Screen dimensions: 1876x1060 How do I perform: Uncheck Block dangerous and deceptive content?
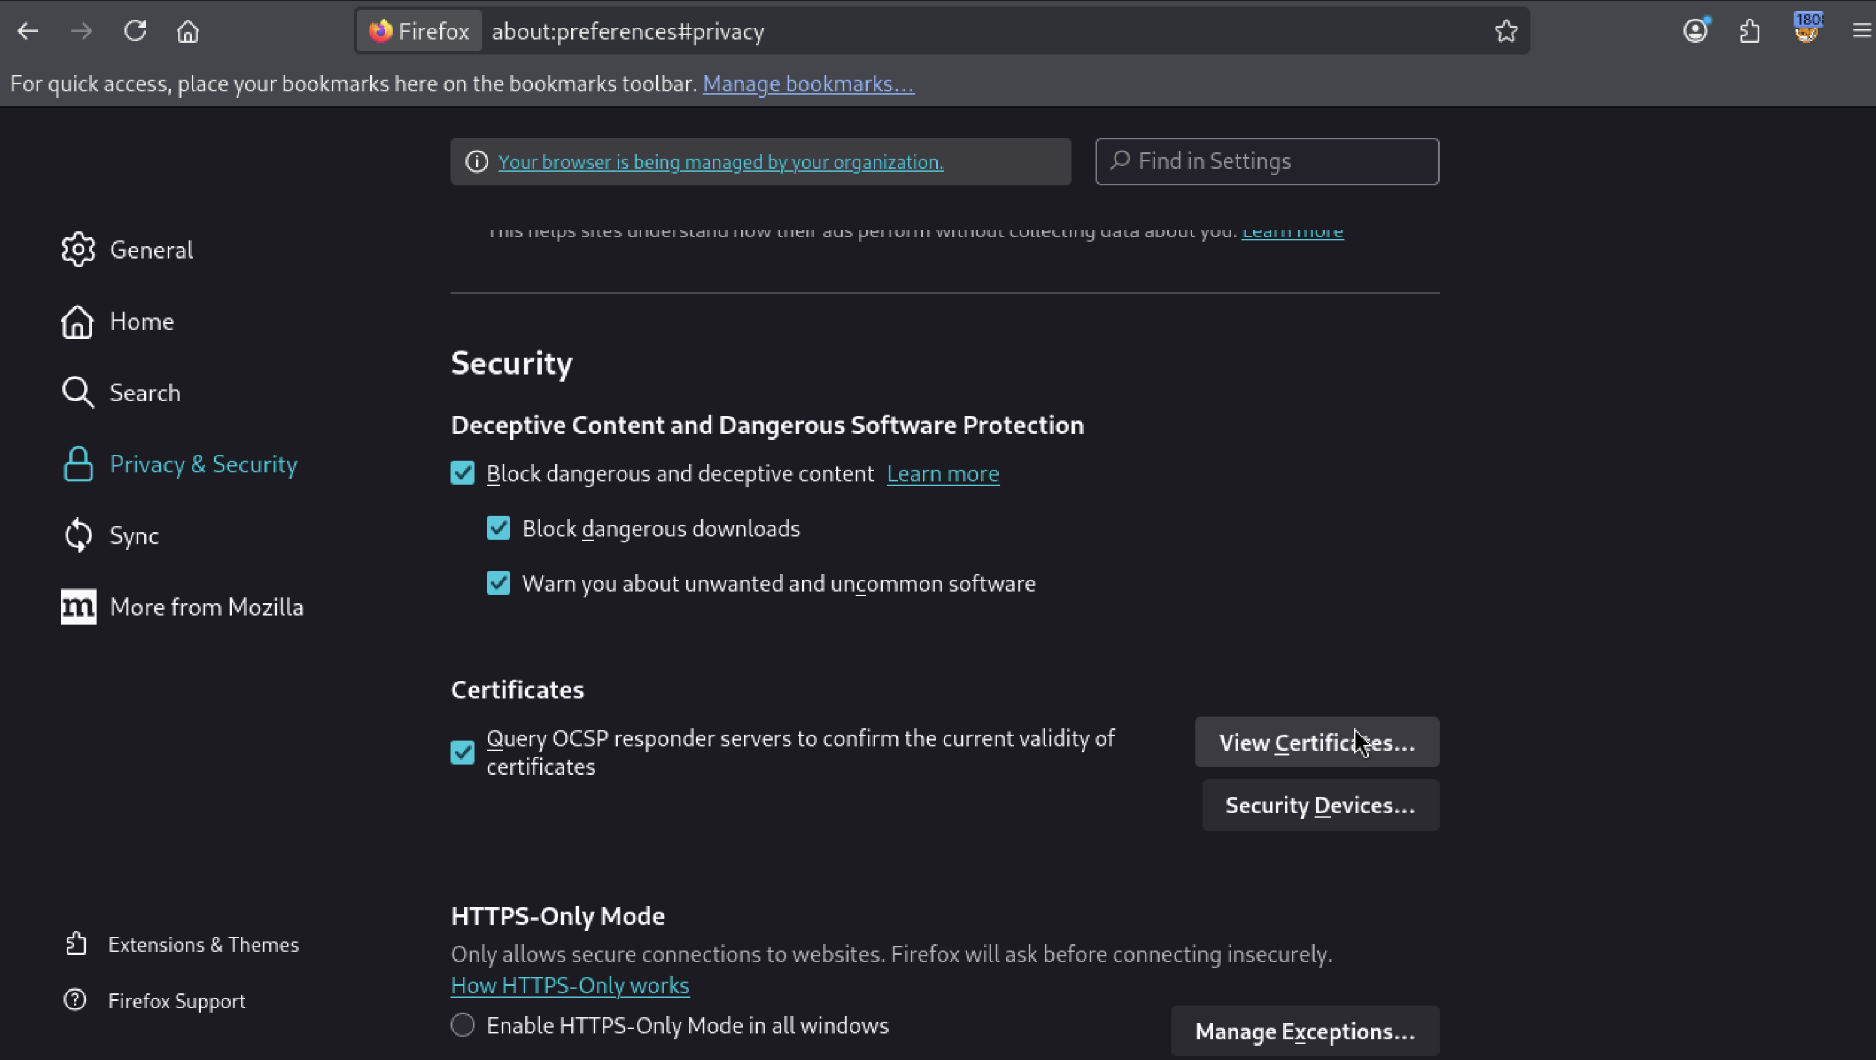tap(462, 473)
